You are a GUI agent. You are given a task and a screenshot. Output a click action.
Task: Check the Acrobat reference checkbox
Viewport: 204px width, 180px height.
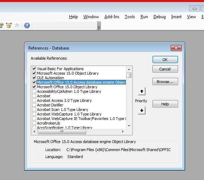[x=34, y=96]
